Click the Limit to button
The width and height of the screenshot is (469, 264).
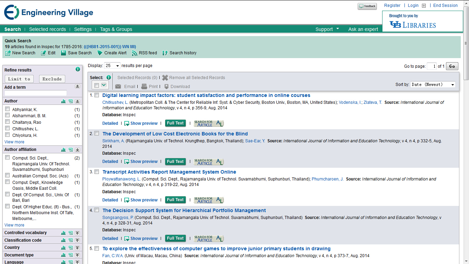point(19,79)
